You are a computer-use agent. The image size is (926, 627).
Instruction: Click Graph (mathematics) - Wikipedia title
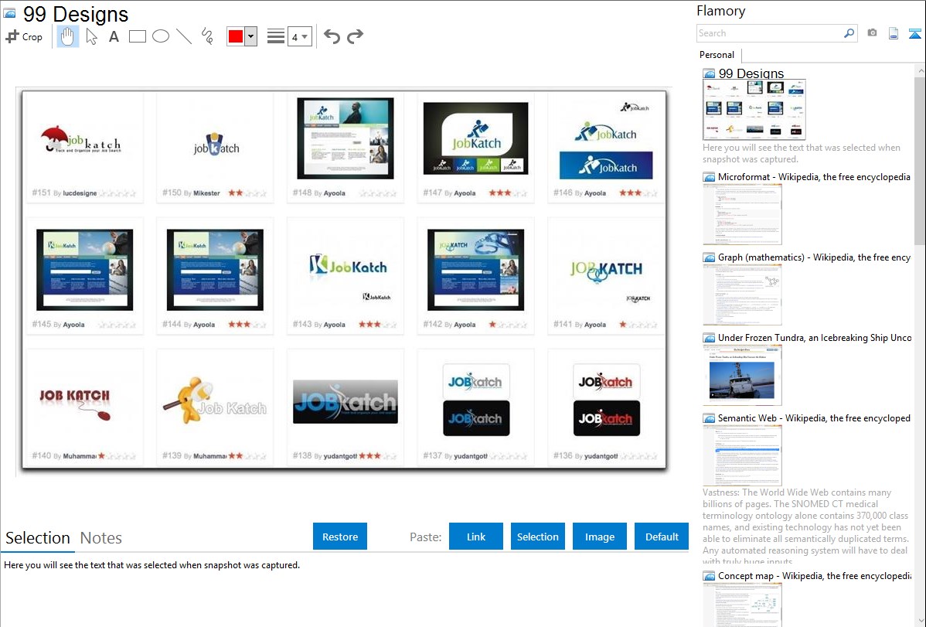[814, 257]
